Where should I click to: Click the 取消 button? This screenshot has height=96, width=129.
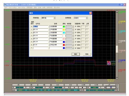pos(87,54)
